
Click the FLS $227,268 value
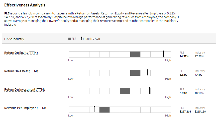click(x=185, y=112)
